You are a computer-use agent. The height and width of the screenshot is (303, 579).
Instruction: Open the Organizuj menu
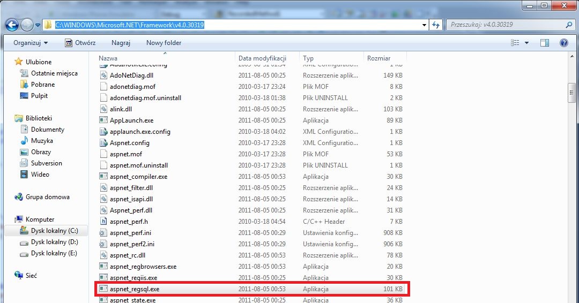(31, 43)
